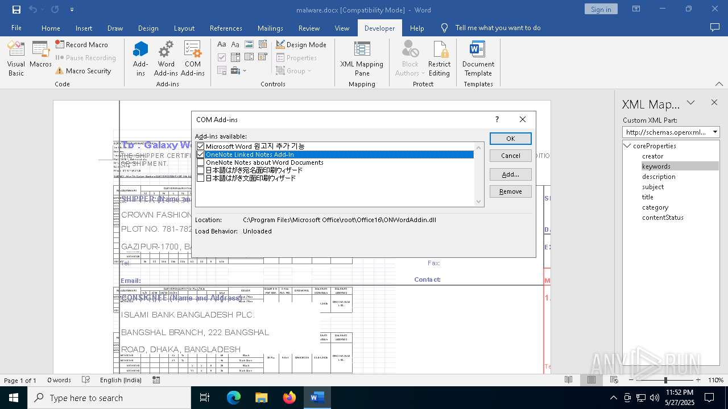Open Firefox from taskbar
The width and height of the screenshot is (728, 409).
click(289, 398)
